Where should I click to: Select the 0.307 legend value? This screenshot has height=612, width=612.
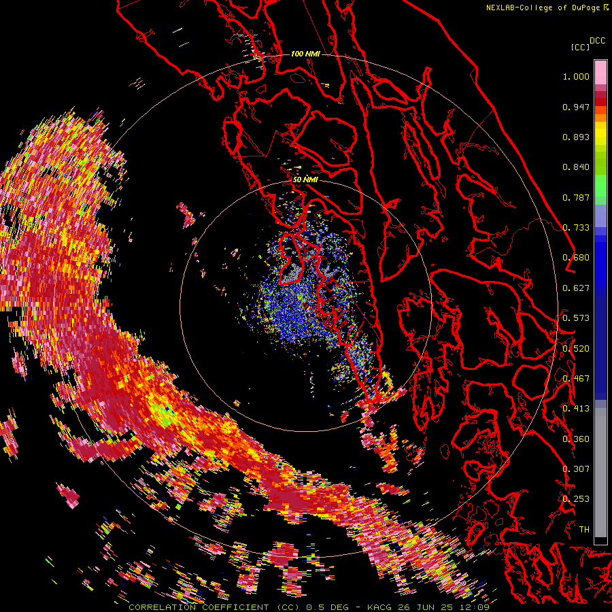pos(576,469)
